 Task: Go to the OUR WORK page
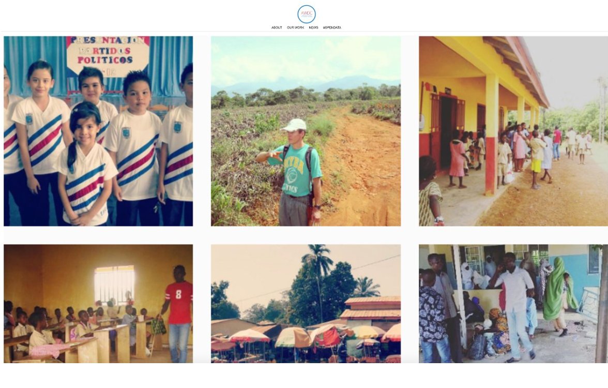coord(296,27)
